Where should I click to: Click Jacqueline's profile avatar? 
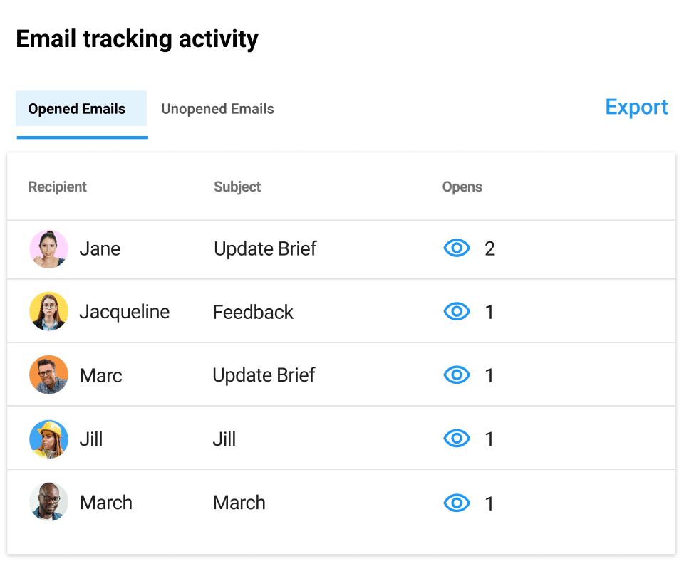tap(48, 312)
